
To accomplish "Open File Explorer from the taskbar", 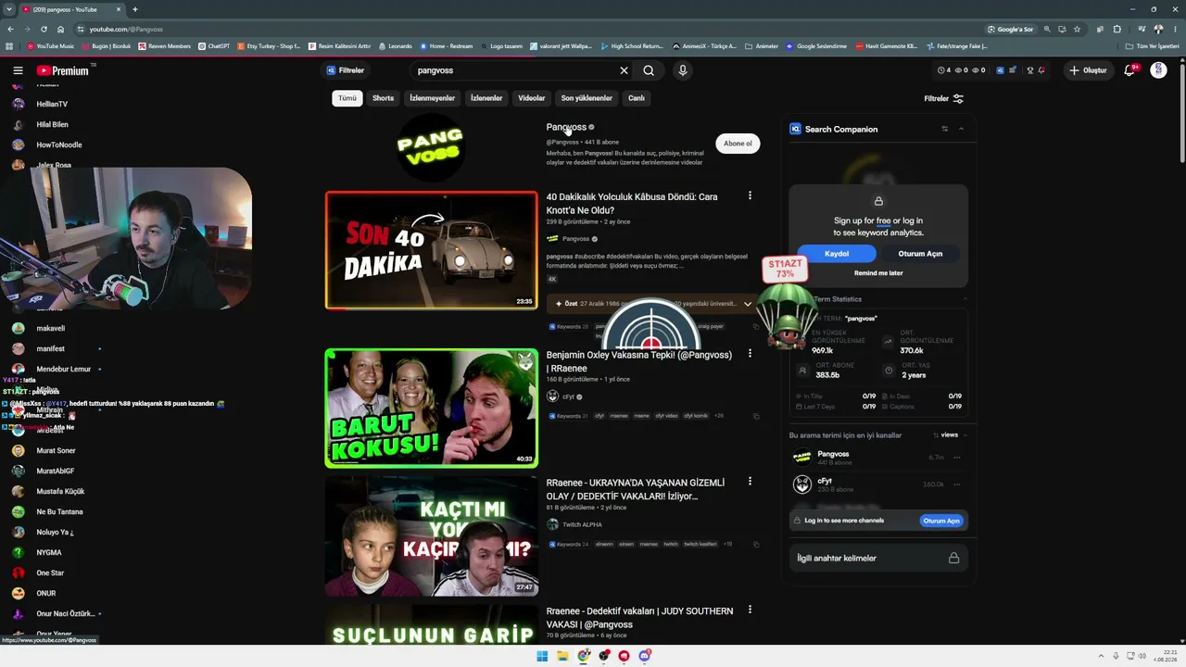I will click(x=562, y=656).
